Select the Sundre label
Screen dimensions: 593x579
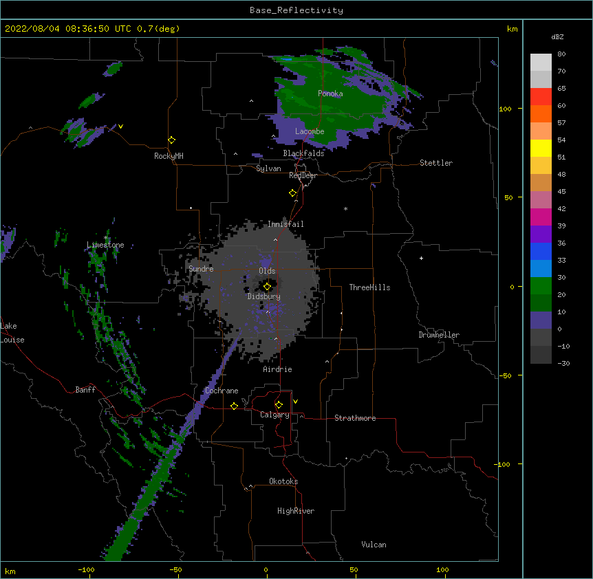click(x=201, y=269)
